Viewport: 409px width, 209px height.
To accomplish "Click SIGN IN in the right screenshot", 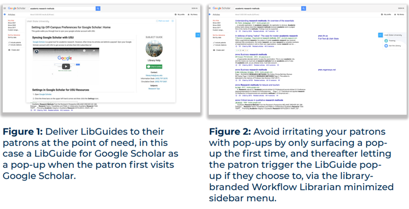I will pyautogui.click(x=401, y=8).
